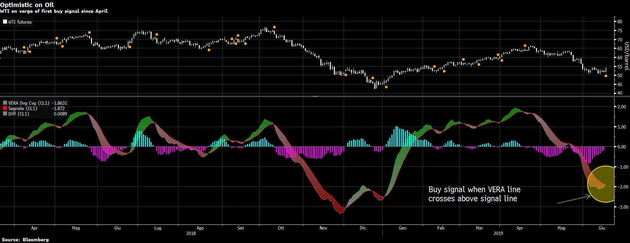This screenshot has height=243, width=630.
Task: Click the "Optimistic on Oil" chart title
Action: click(x=28, y=5)
